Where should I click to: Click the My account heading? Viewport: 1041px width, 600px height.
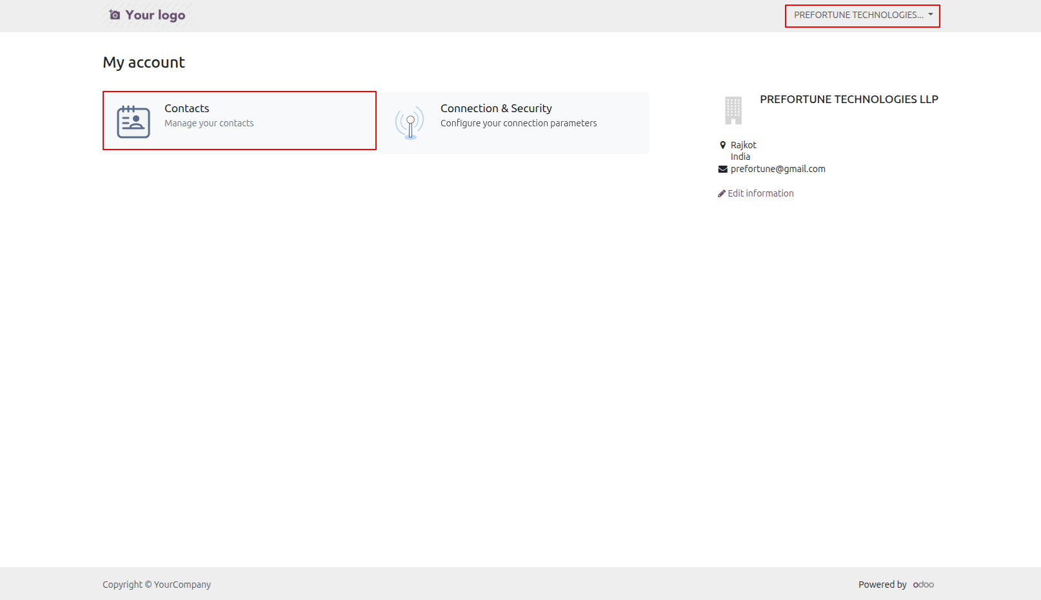point(144,63)
